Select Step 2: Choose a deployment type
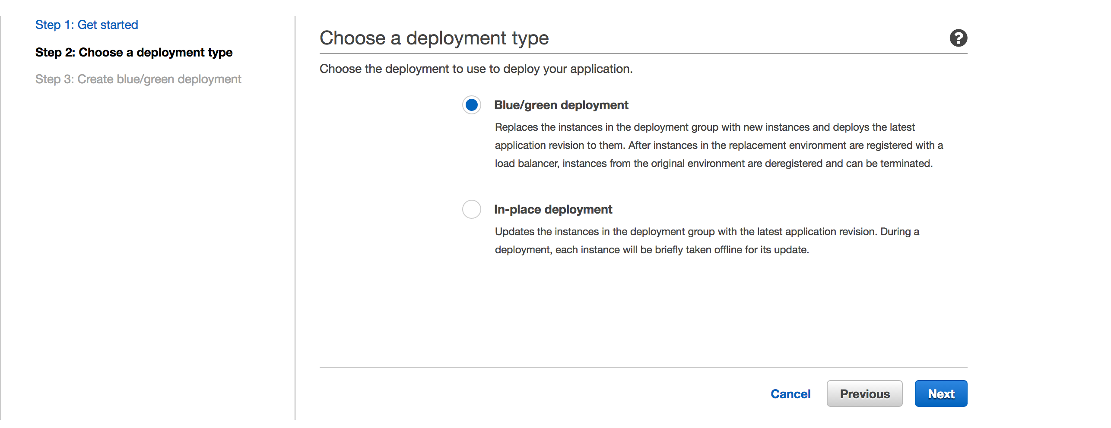This screenshot has width=1111, height=428. point(133,52)
